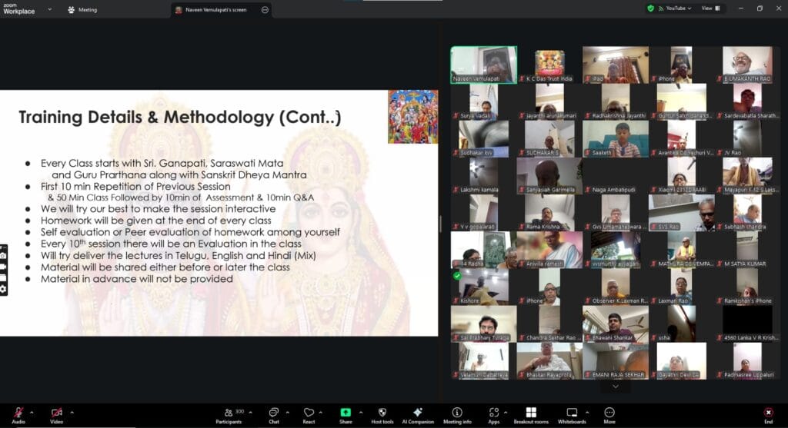788x428 pixels.
Task: Unmute the microphone Audio button
Action: pos(18,413)
